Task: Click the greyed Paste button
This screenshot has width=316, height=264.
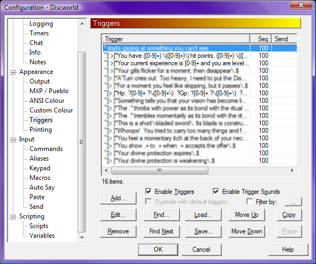Action: click(289, 231)
